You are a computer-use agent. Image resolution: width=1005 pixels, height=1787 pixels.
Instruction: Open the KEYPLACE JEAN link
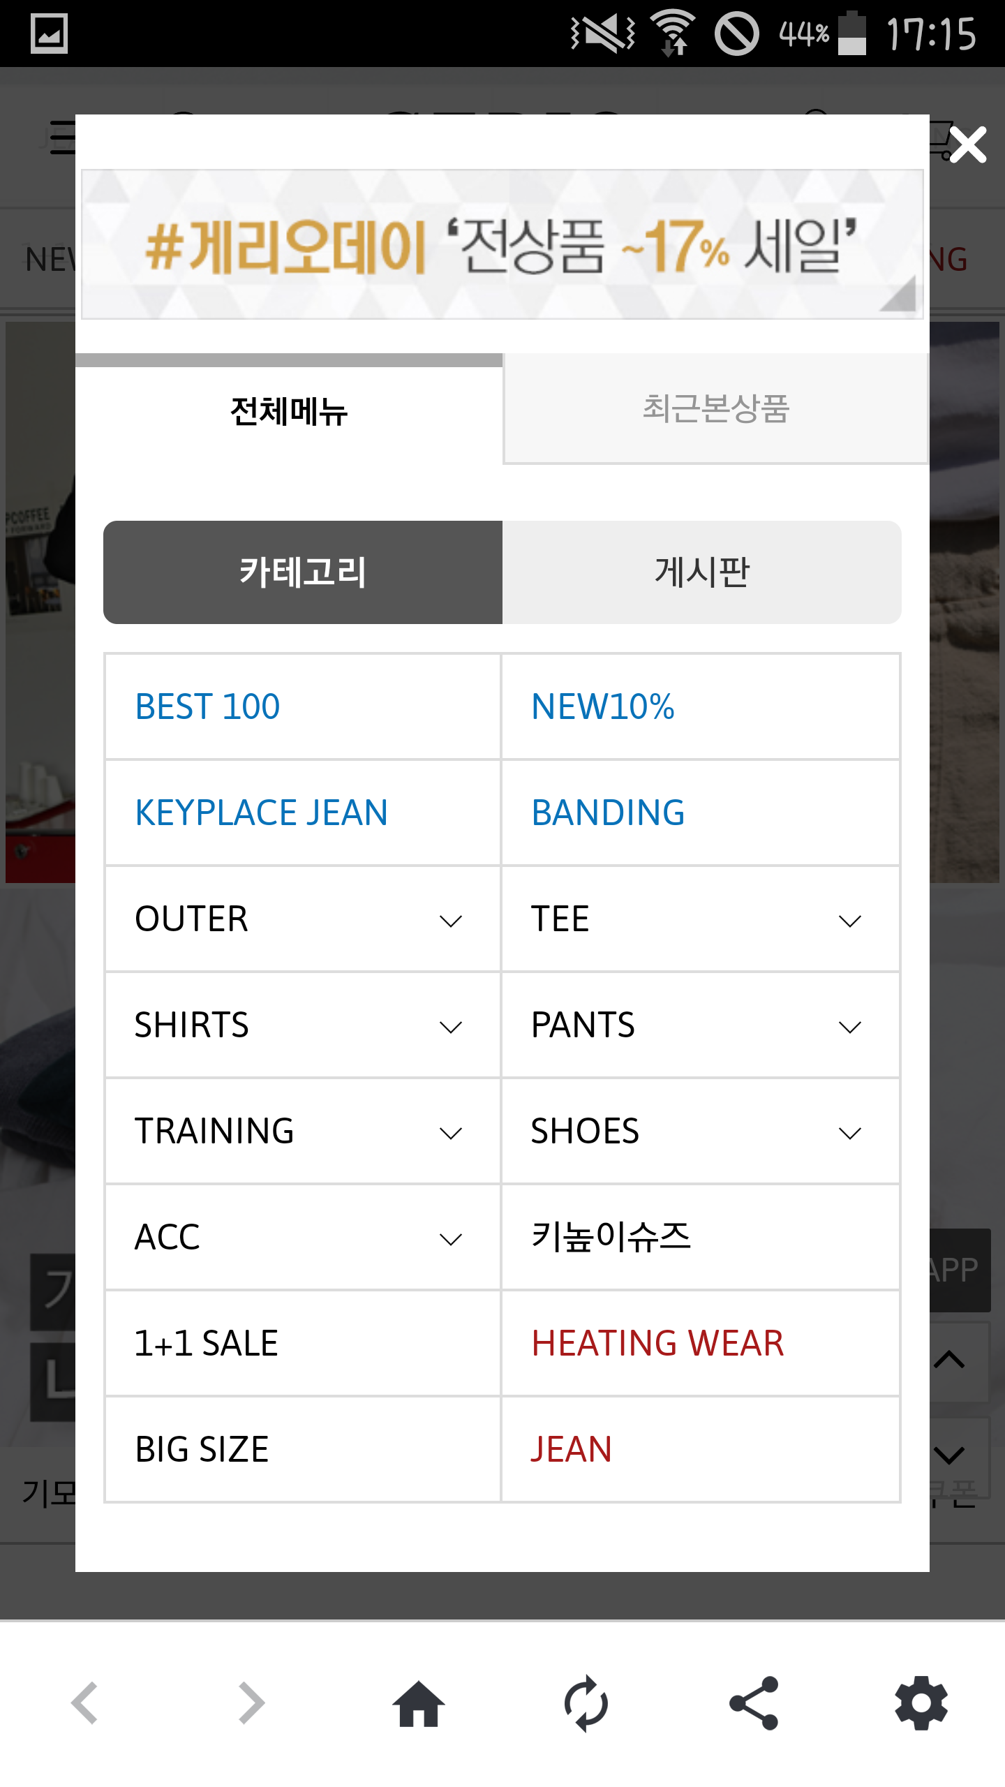pyautogui.click(x=262, y=813)
